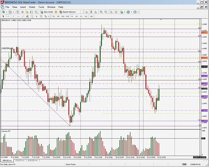Viewport: 209px width, 167px height.
Task: Open the Templates dropdown arrow
Action: tap(138, 12)
